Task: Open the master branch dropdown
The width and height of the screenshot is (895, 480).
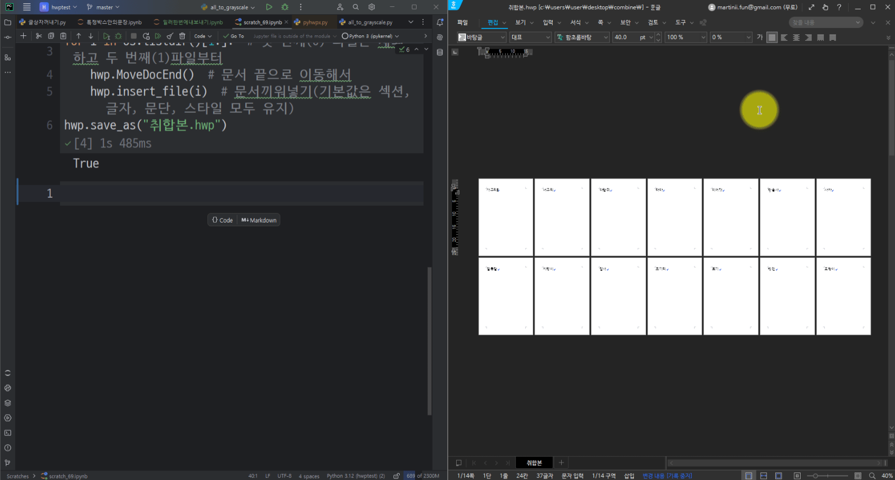Action: coord(103,7)
